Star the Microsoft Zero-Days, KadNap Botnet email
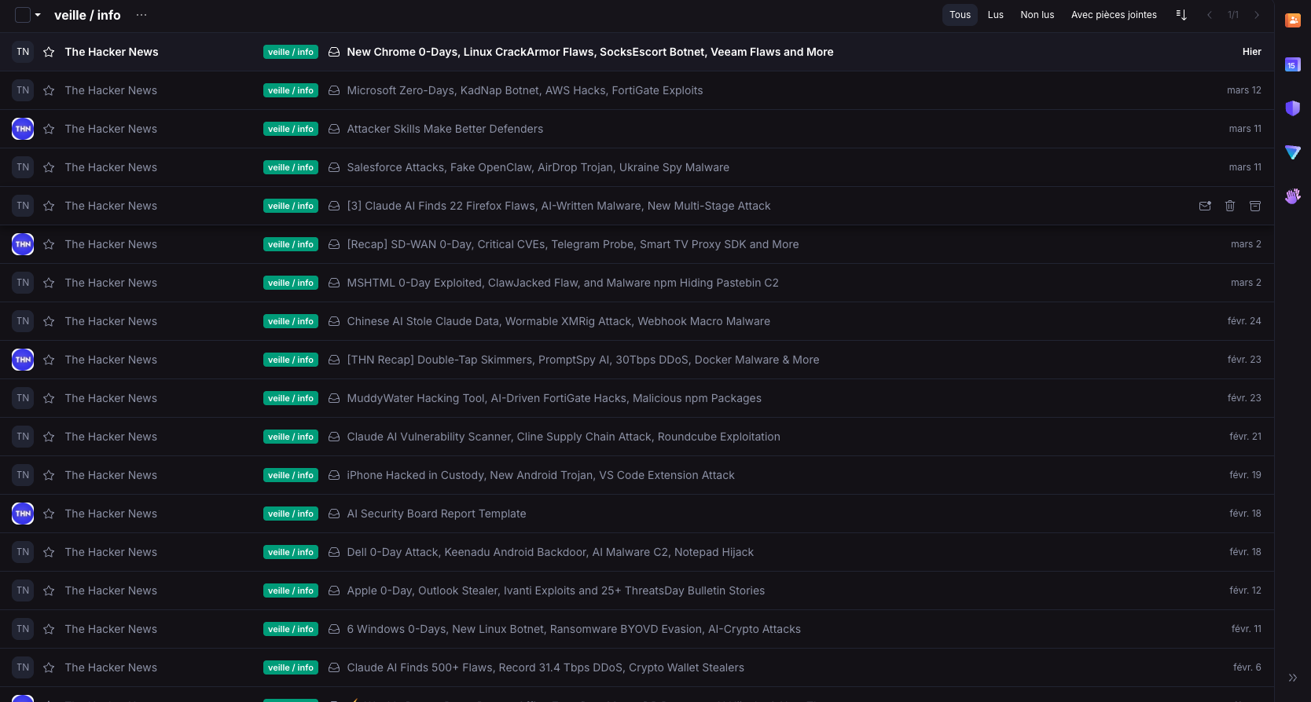This screenshot has width=1311, height=702. coord(49,90)
